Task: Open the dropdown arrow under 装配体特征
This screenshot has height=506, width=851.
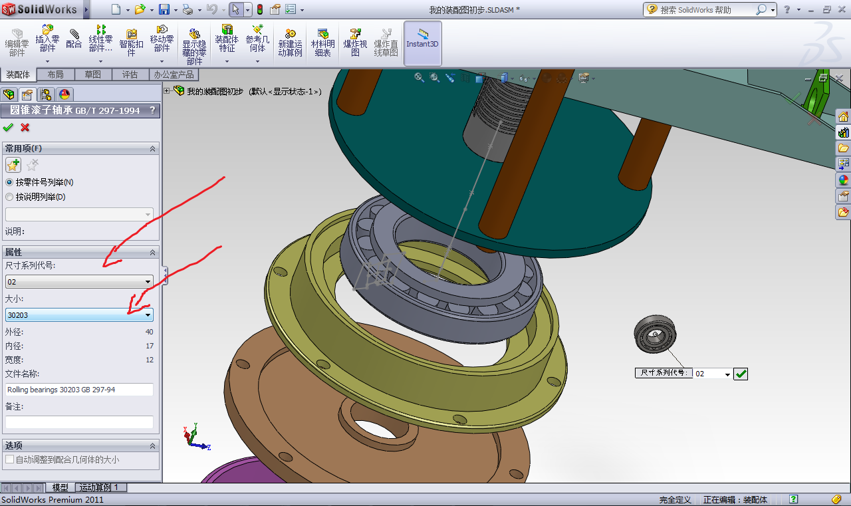Action: 227,61
